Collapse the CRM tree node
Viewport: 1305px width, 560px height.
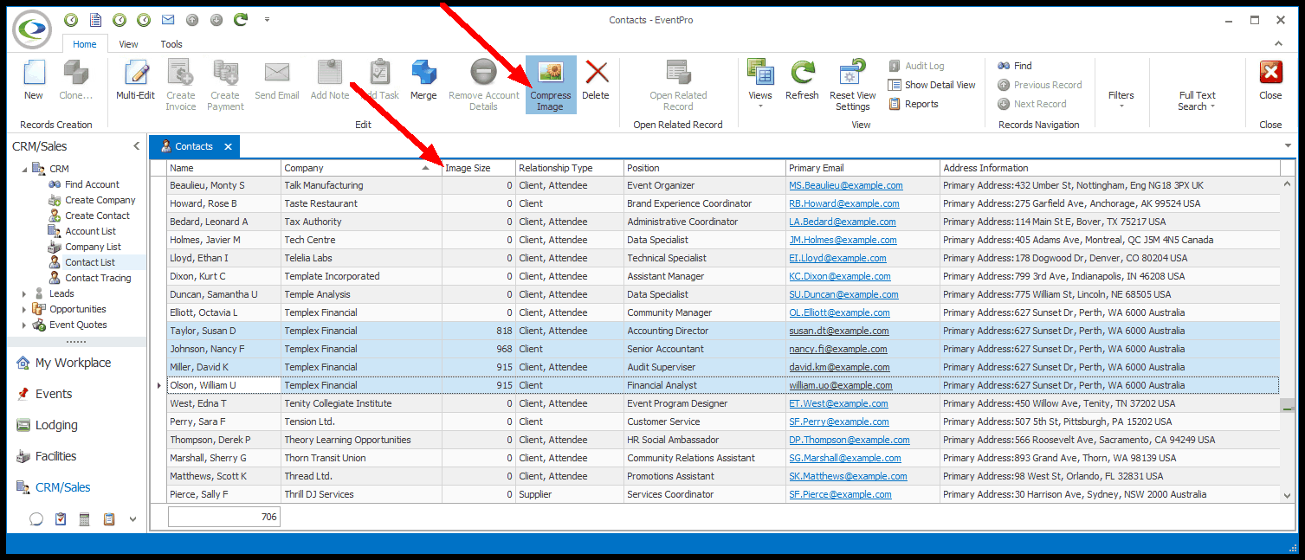pyautogui.click(x=24, y=169)
